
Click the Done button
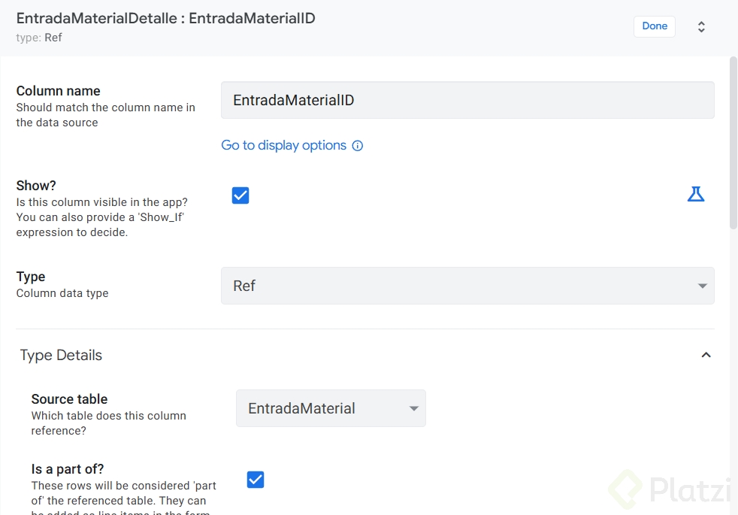654,26
